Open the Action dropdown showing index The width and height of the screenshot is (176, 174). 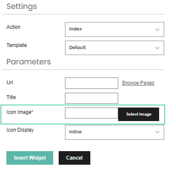point(114,29)
